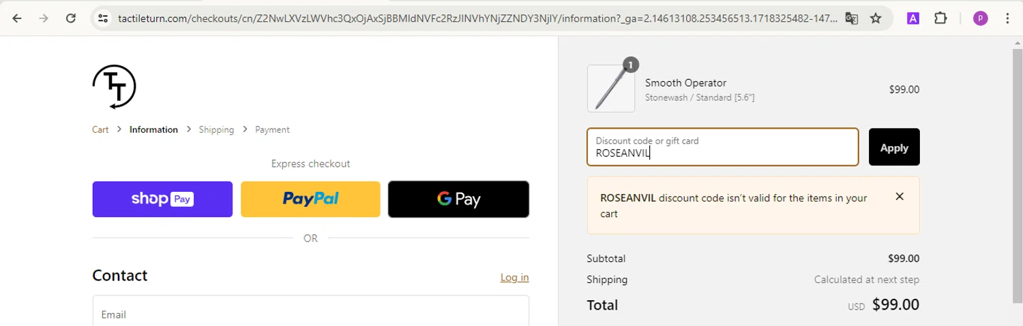The image size is (1023, 326).
Task: Go to the Cart breadcrumb
Action: coord(100,129)
